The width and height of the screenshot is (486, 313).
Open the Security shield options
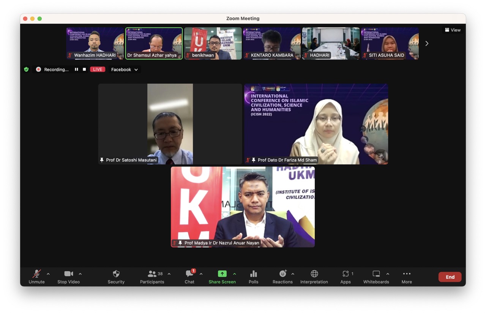116,277
